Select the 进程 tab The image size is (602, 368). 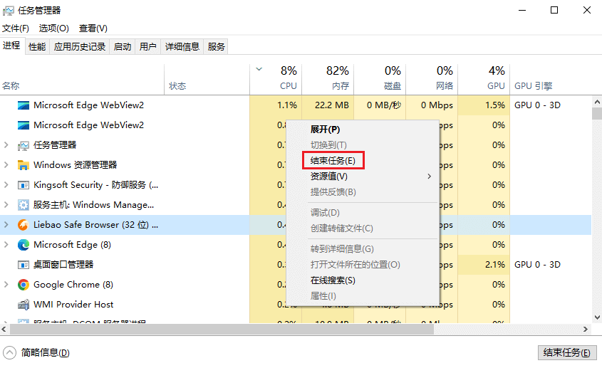[x=11, y=46]
